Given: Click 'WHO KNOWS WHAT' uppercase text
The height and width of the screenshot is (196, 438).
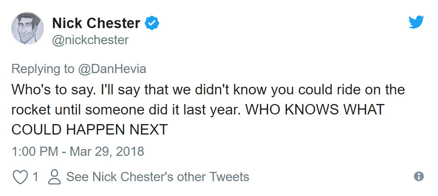Looking at the screenshot, I should click(x=324, y=110).
